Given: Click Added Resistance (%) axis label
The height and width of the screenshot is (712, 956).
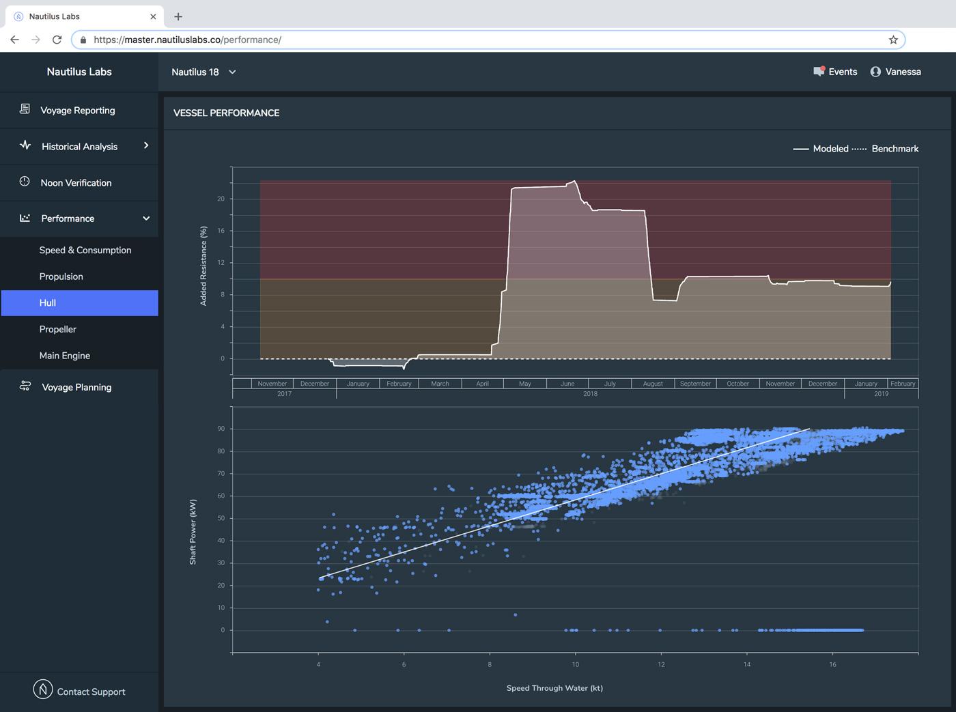Looking at the screenshot, I should click(203, 266).
